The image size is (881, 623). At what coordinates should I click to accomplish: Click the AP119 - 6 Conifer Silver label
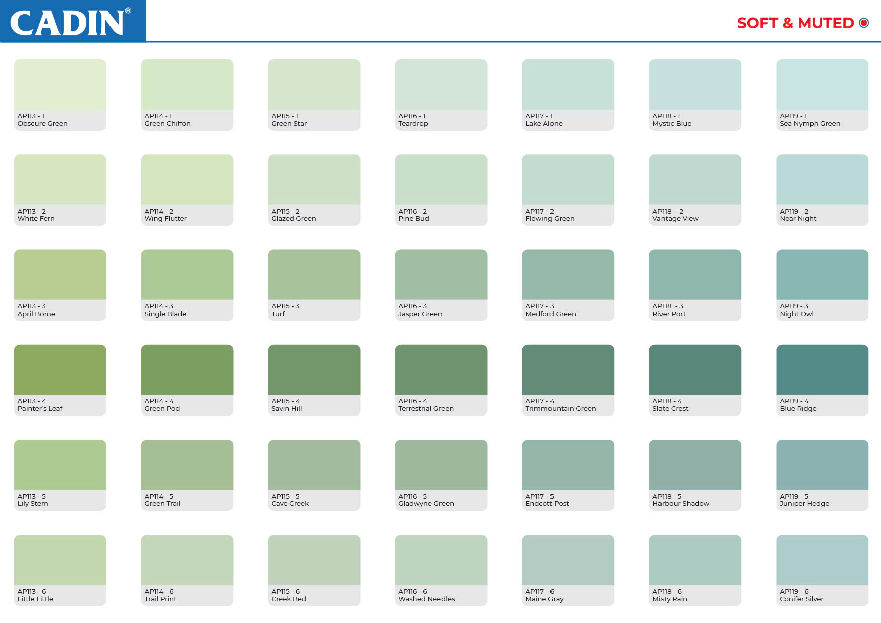[x=801, y=595]
